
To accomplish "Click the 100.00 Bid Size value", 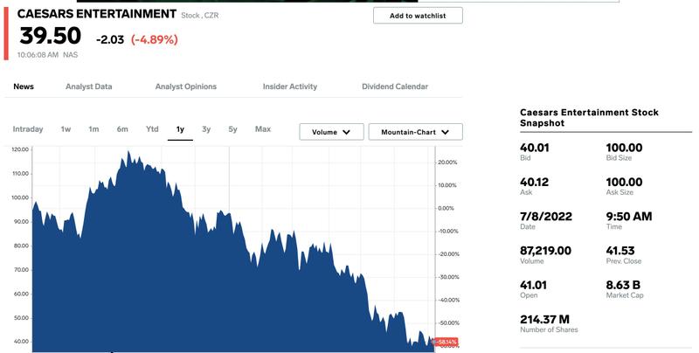I will (624, 148).
